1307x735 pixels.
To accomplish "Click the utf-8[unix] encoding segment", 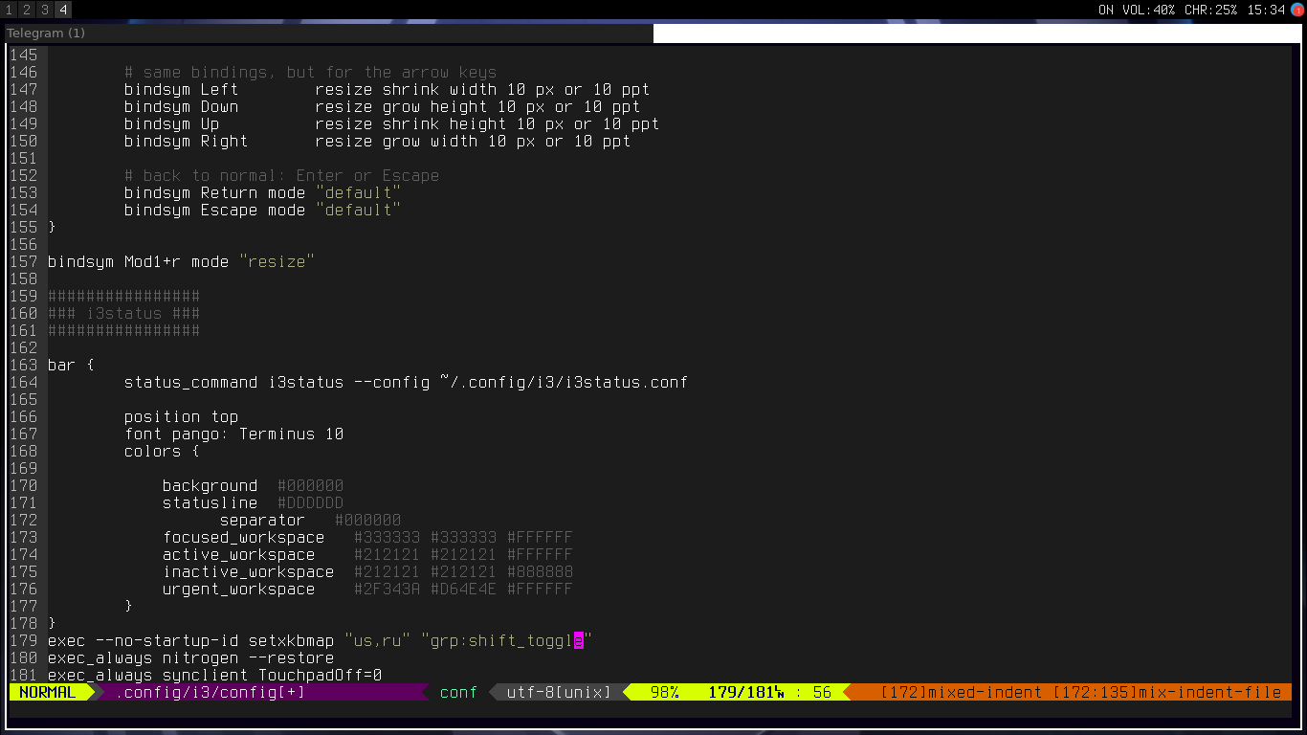I will click(559, 692).
